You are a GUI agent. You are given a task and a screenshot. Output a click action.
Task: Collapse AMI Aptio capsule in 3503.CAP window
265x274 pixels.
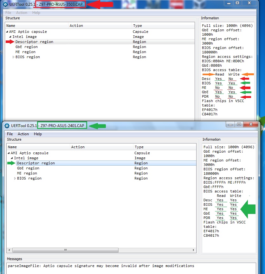point(7,32)
